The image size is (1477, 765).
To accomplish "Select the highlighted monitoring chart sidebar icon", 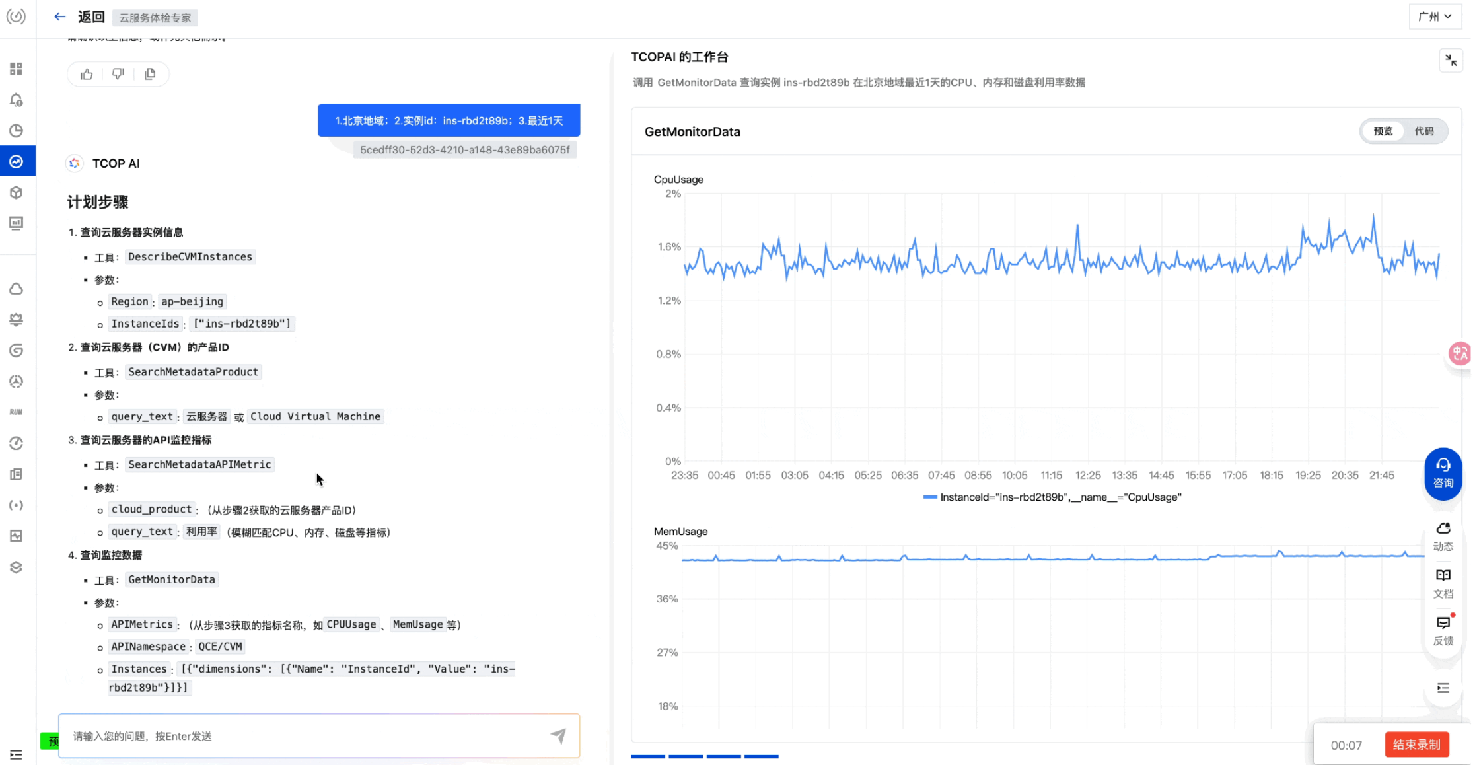I will [16, 161].
